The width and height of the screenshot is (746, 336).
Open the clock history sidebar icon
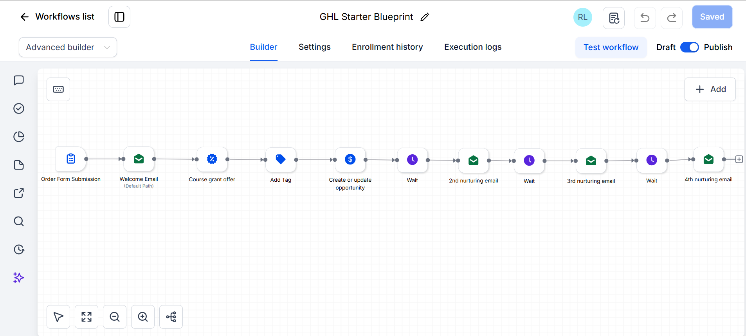point(19,249)
